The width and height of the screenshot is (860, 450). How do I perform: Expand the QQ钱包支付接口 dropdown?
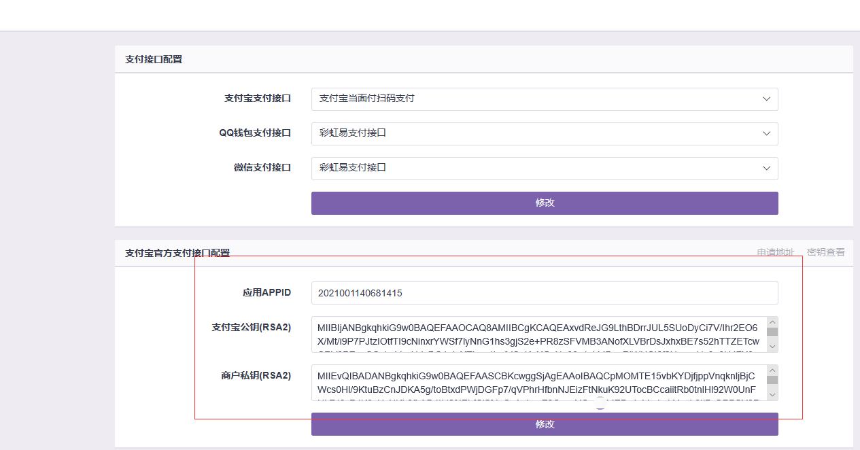pyautogui.click(x=544, y=133)
